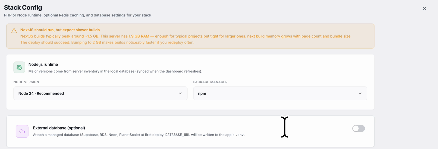This screenshot has height=149, width=438.
Task: Click the 'Node.js runtime' title
Action: [43, 64]
